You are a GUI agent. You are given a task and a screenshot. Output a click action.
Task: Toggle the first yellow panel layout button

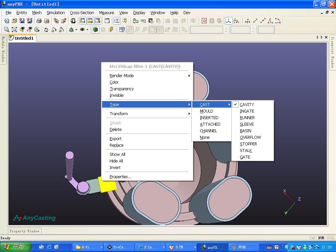click(82, 21)
